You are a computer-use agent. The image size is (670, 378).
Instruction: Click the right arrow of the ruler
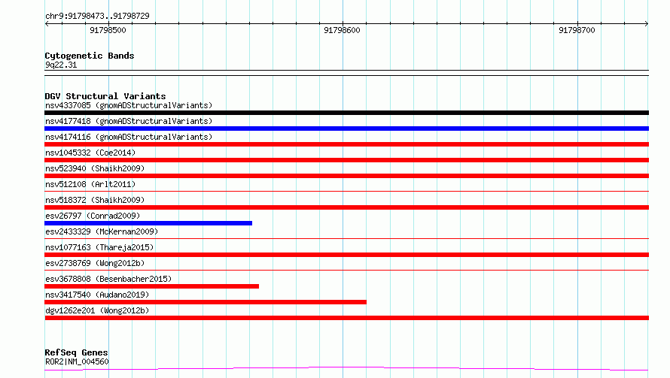[x=647, y=23]
